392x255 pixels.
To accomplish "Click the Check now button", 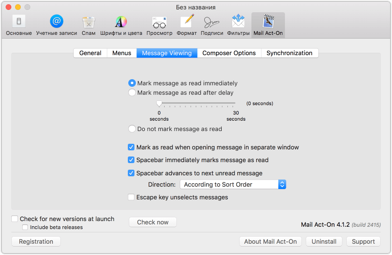I will tap(153, 222).
